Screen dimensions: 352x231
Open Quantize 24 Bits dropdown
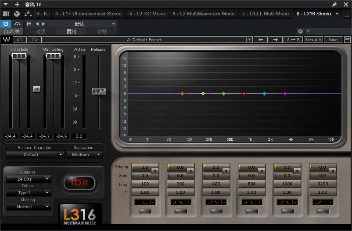(x=29, y=179)
